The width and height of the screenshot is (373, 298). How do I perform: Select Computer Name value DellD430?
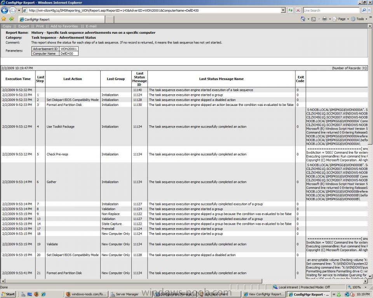coord(68,54)
